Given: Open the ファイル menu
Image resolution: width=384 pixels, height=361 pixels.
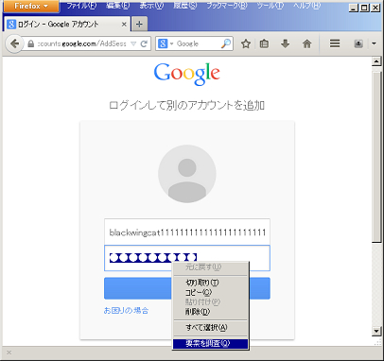Looking at the screenshot, I should [81, 6].
